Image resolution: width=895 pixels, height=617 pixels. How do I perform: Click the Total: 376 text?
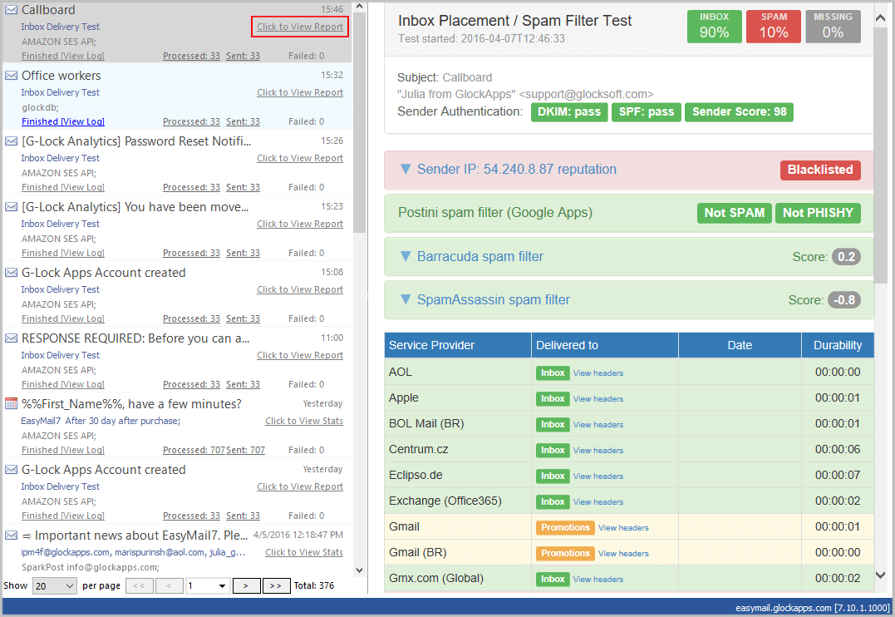314,585
